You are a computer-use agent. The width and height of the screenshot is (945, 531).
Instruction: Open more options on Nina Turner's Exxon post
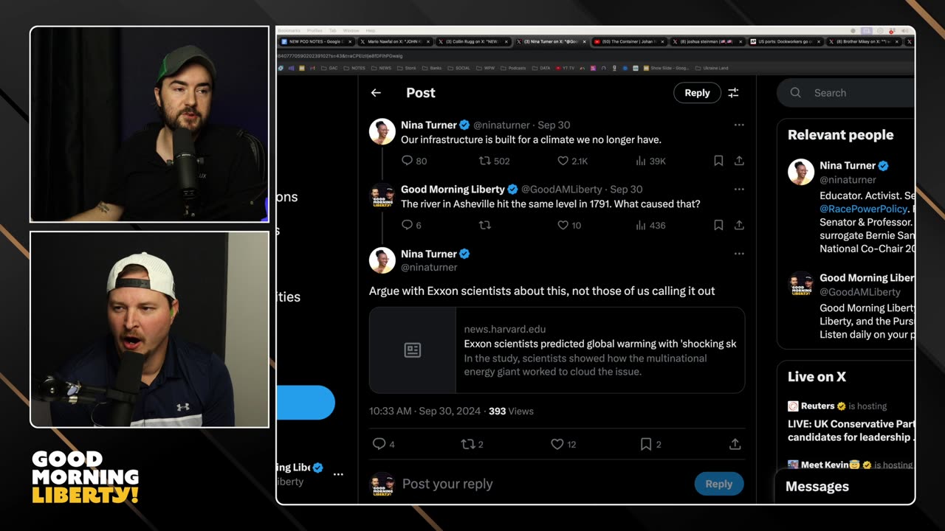pyautogui.click(x=739, y=254)
